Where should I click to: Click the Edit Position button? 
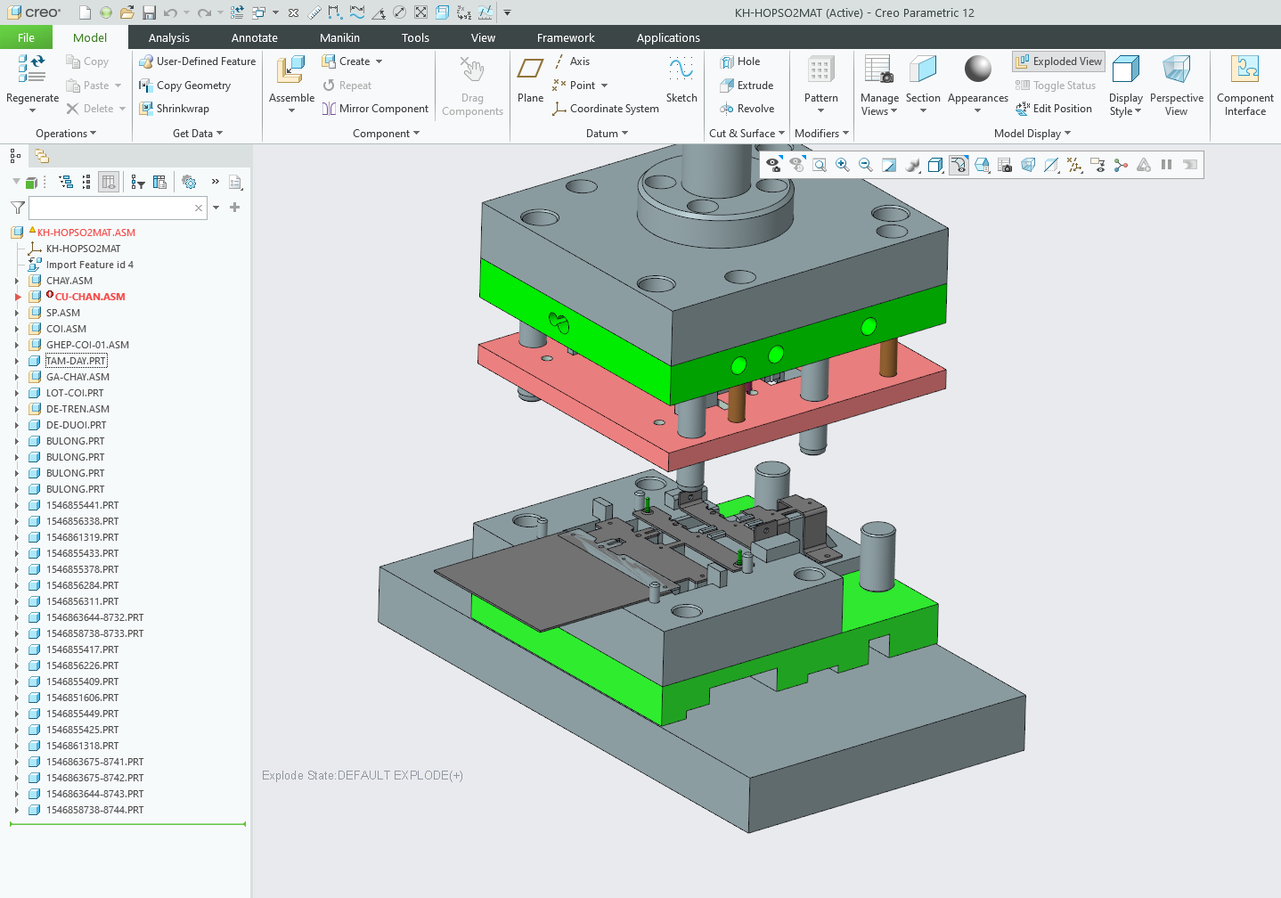pyautogui.click(x=1054, y=109)
